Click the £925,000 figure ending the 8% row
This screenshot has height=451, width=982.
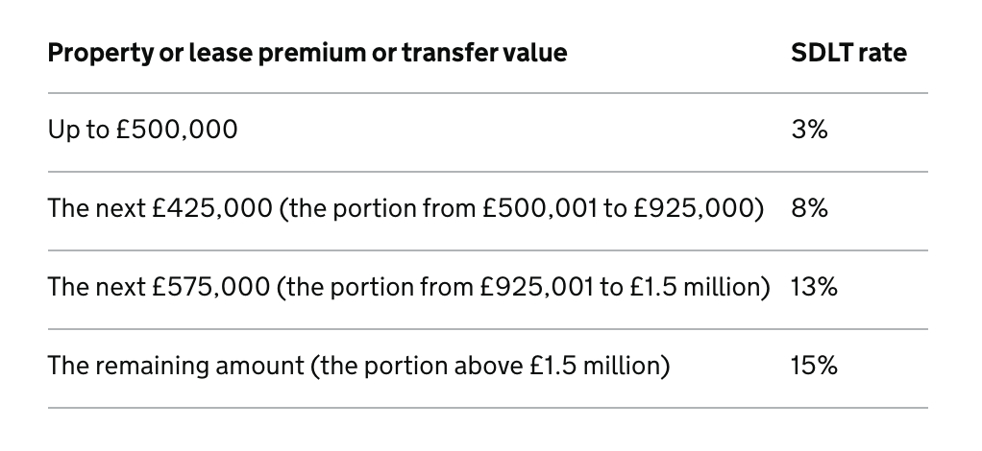tap(694, 208)
